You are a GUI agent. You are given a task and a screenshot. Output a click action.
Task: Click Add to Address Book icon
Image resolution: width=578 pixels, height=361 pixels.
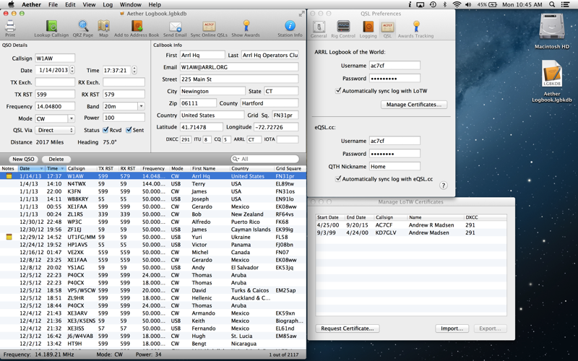coord(137,27)
